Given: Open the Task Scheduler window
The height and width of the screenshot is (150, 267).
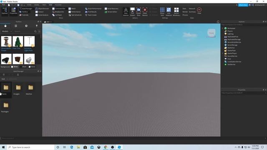Looking at the screenshot, I should (75, 15).
